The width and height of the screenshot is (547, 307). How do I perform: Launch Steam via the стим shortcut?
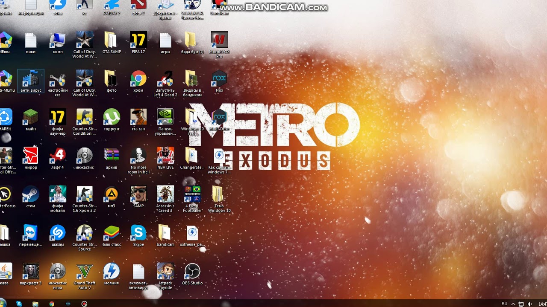coord(31,197)
